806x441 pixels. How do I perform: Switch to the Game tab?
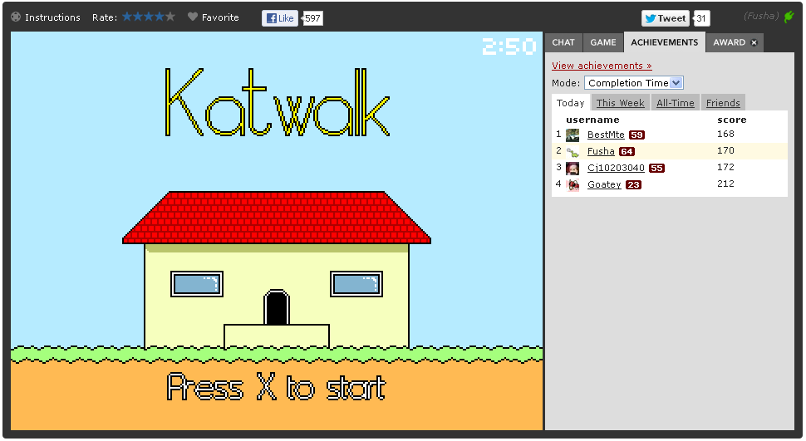[x=603, y=42]
